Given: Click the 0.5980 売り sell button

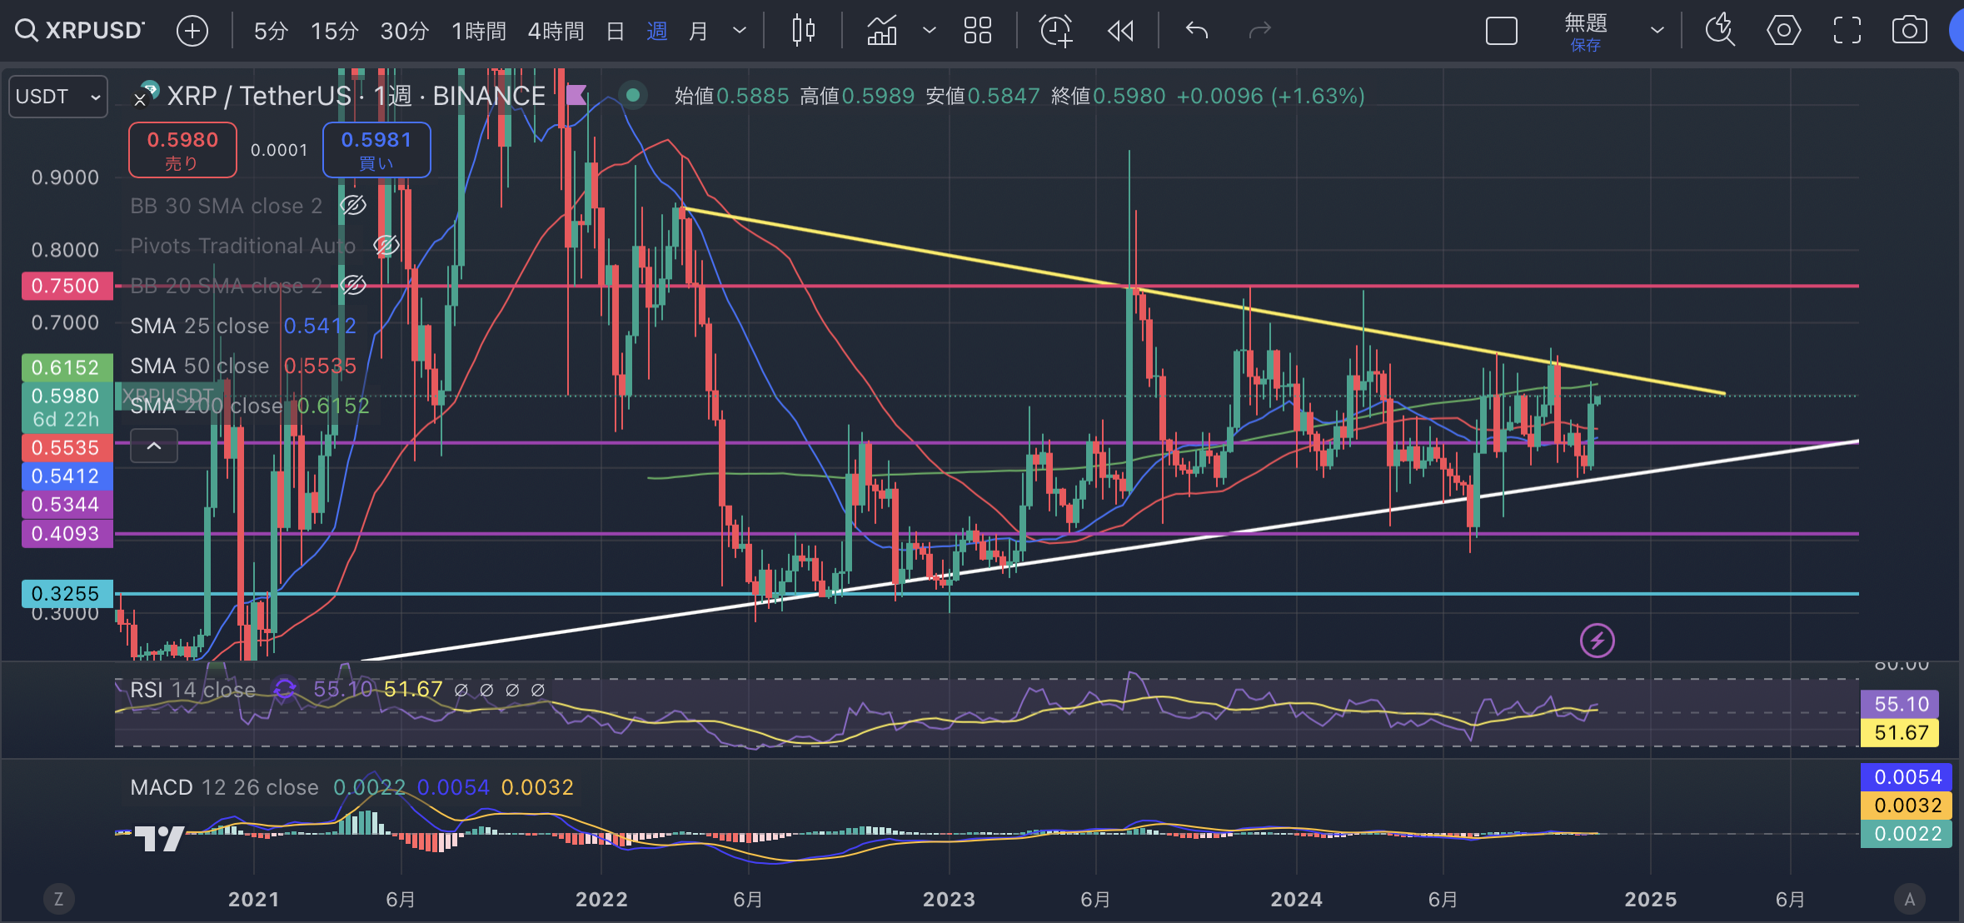Looking at the screenshot, I should point(182,150).
